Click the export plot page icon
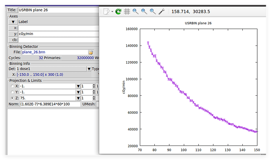This screenshot has width=271, height=160. (106, 11)
